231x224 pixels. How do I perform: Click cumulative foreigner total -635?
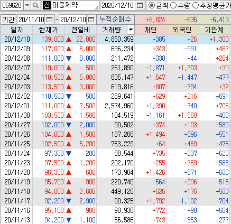tap(190, 20)
